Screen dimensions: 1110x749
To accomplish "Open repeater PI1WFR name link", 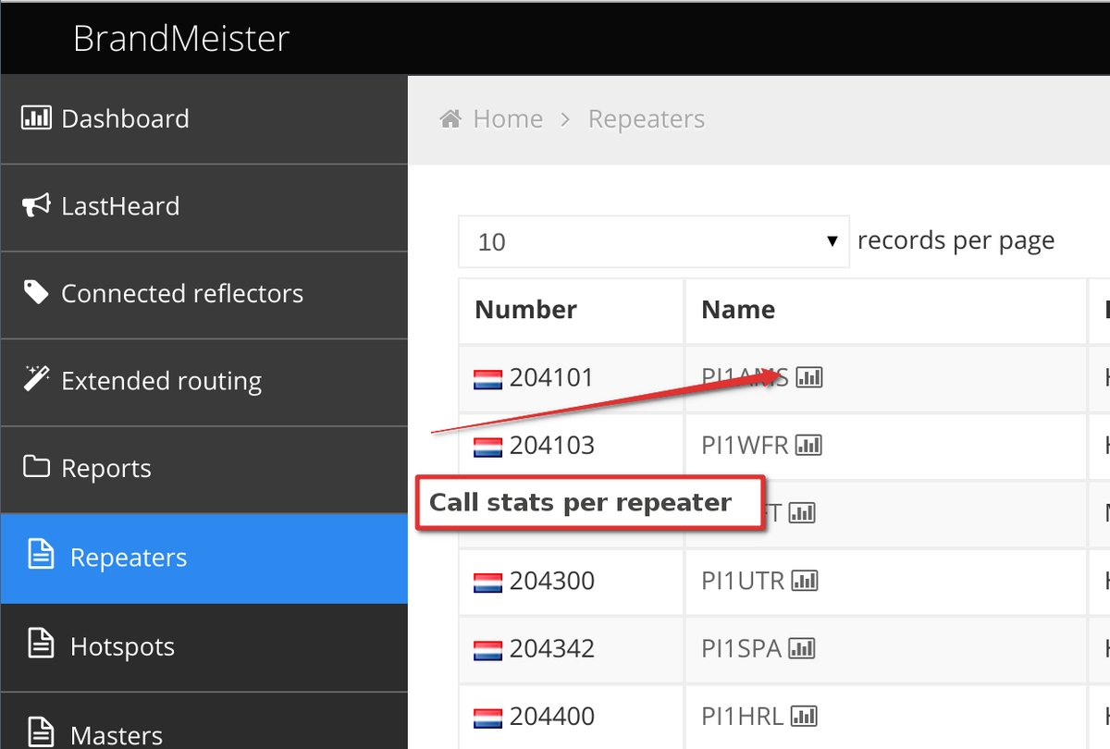I will (746, 446).
